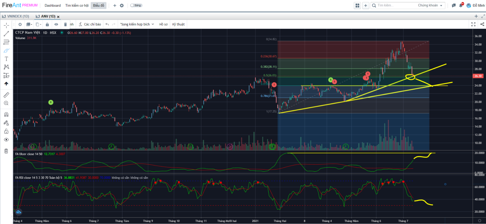
Task: Open the notifications bell
Action: click(x=461, y=5)
